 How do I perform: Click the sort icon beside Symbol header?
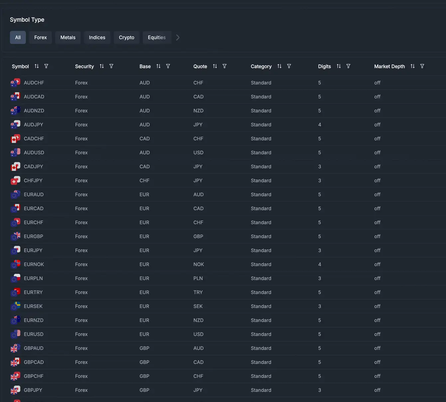(37, 66)
